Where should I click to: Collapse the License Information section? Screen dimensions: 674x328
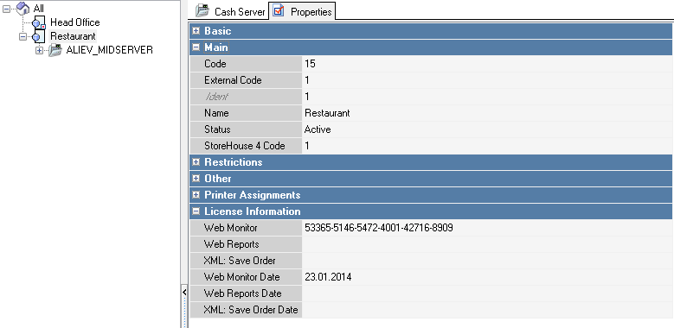pyautogui.click(x=196, y=211)
